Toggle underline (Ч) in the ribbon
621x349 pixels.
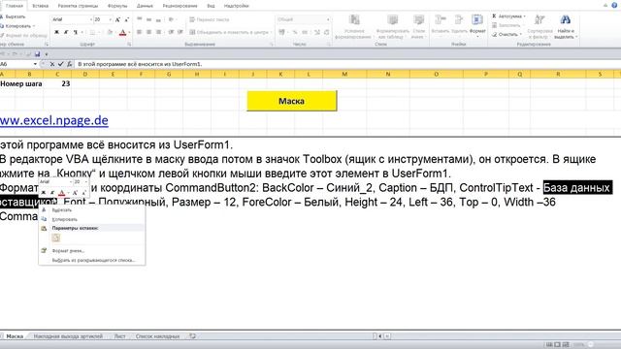click(x=75, y=32)
